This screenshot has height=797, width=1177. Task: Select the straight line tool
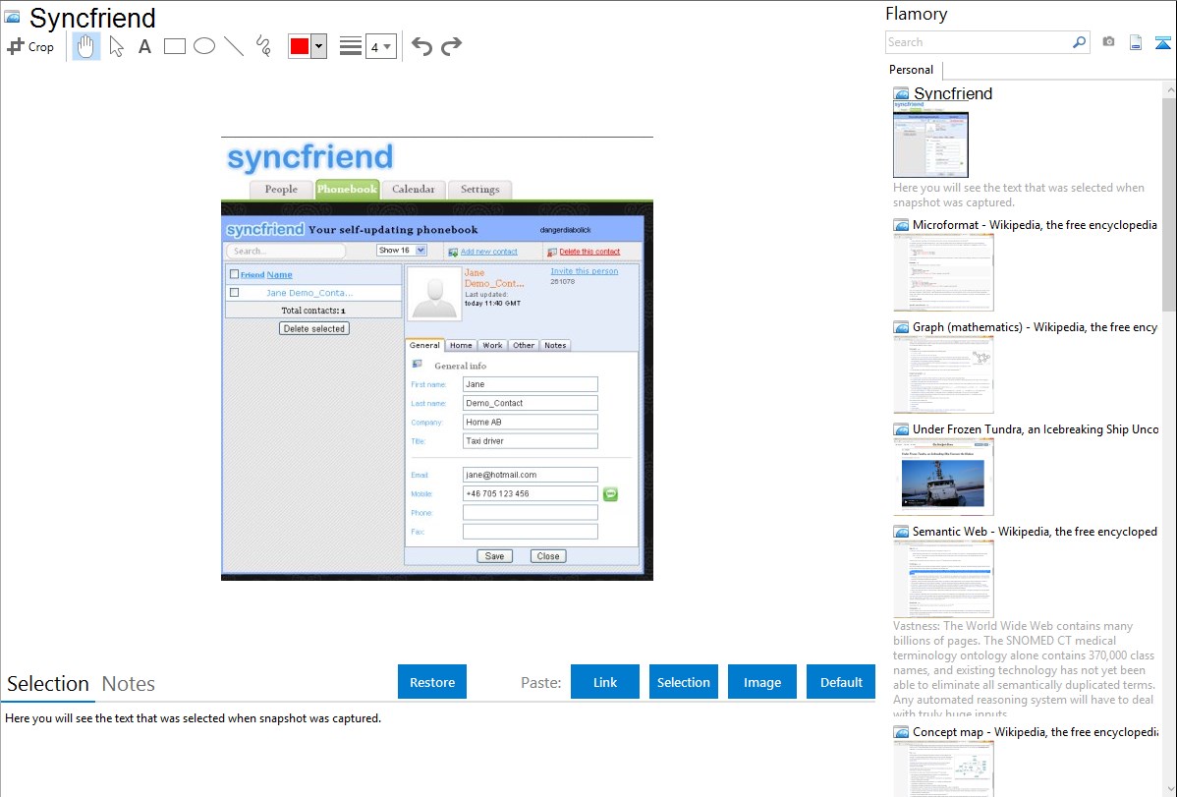tap(234, 46)
